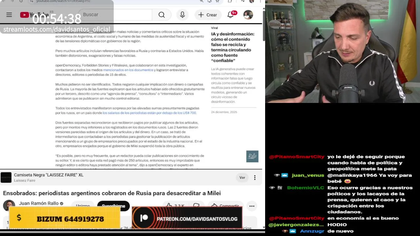420x236 pixels.
Task: Open the Camiseta Negra LAISSEZ FAIRE product thumbnail
Action: tap(6, 177)
